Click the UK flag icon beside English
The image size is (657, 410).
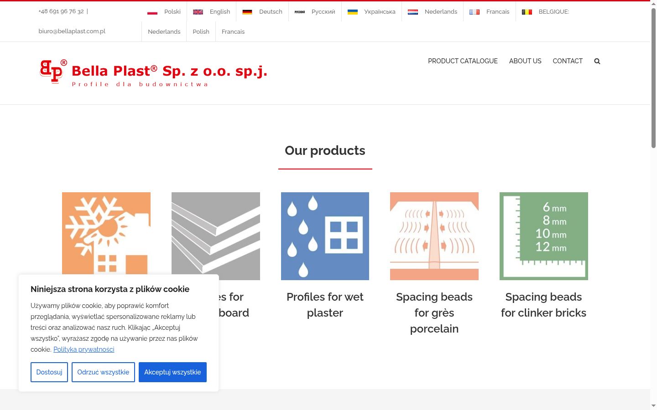[x=198, y=12]
